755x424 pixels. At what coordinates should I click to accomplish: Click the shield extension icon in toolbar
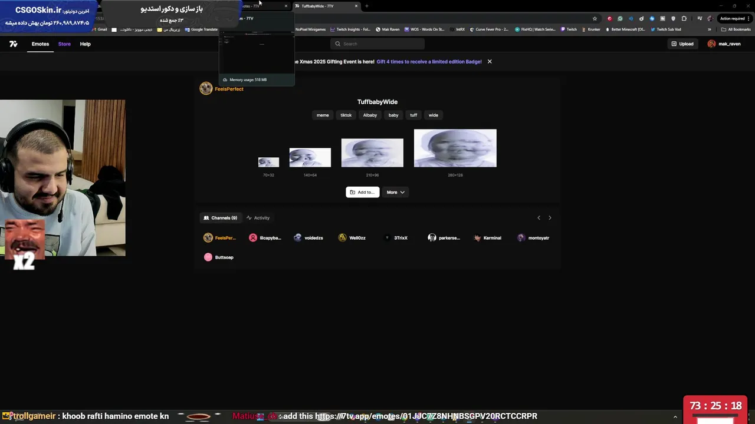point(673,18)
